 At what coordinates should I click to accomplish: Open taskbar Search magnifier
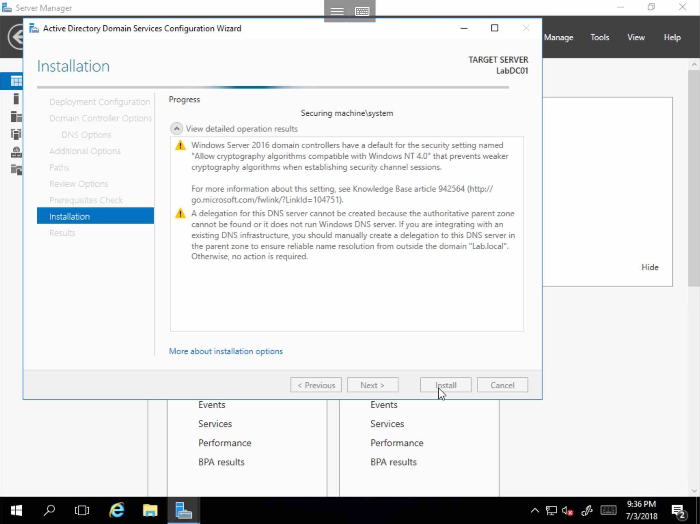tap(49, 510)
